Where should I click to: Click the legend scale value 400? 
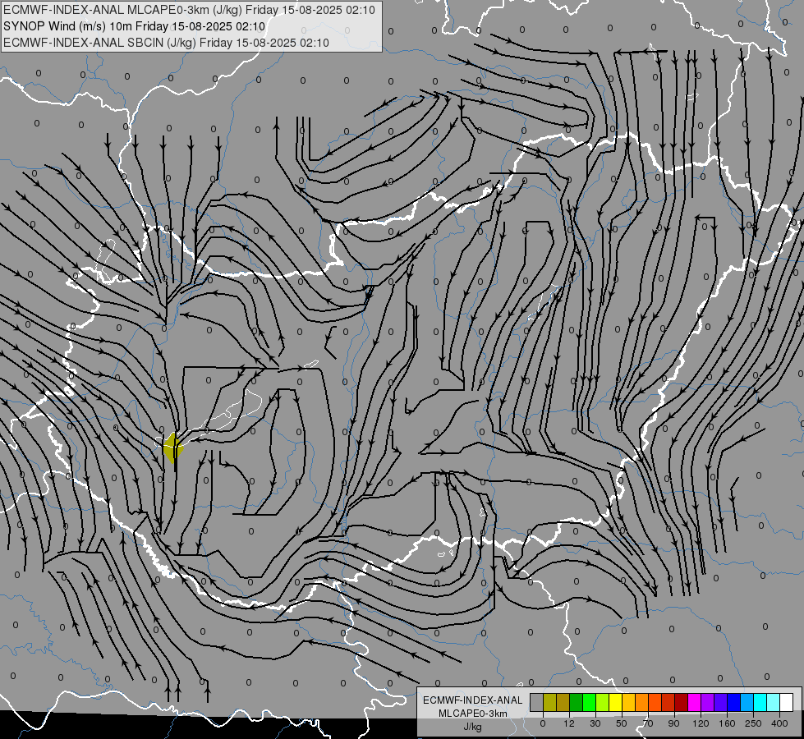pos(779,723)
